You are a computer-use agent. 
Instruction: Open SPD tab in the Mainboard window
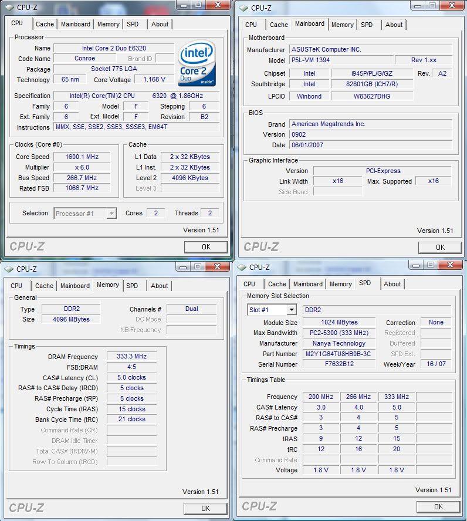(x=367, y=25)
